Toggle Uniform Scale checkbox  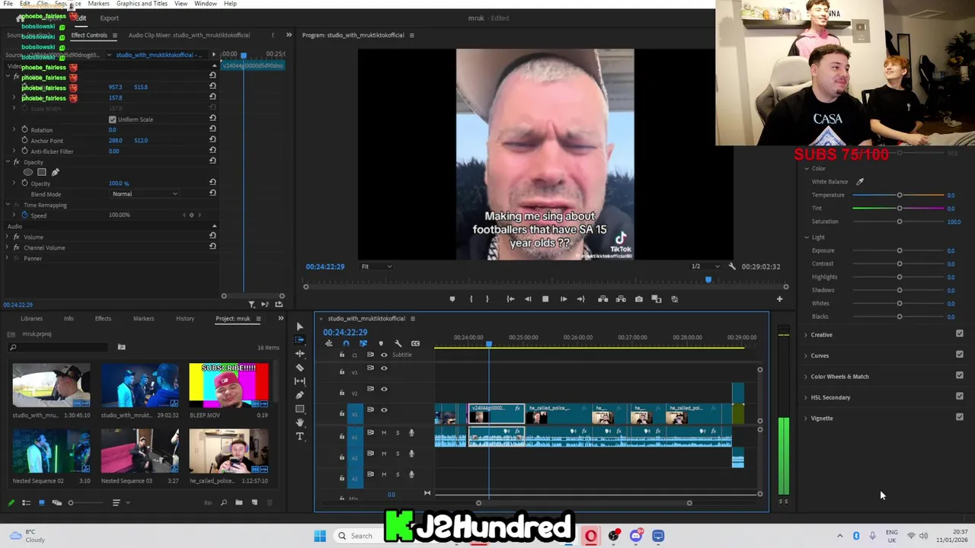click(x=113, y=119)
